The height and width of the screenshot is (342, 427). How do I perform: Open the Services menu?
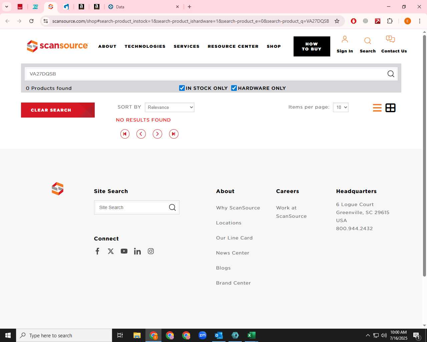click(x=186, y=46)
